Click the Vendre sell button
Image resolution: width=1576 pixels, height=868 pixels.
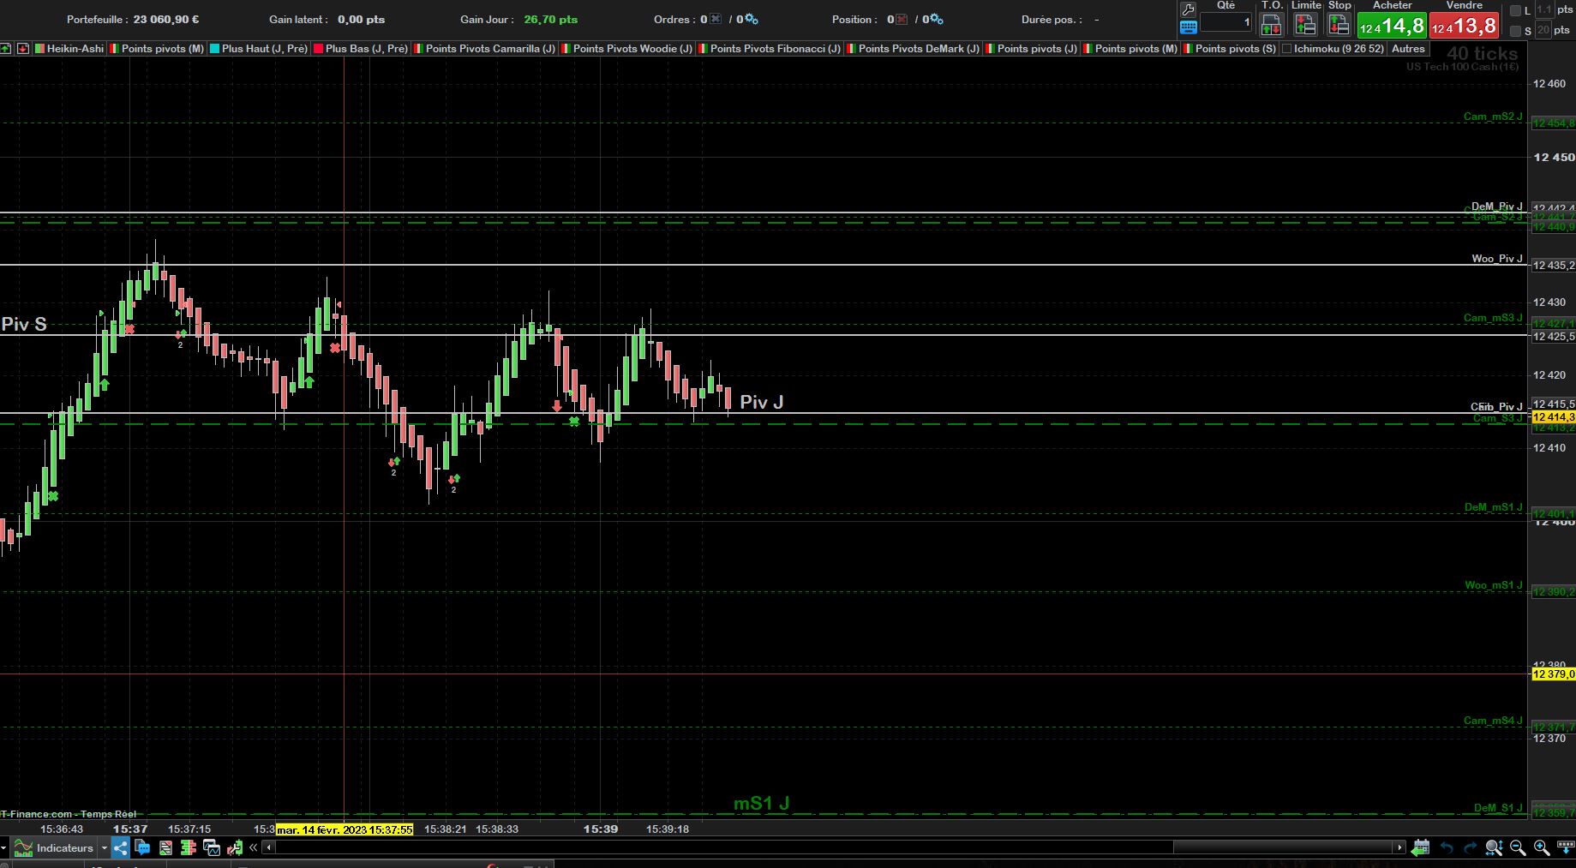1464,25
